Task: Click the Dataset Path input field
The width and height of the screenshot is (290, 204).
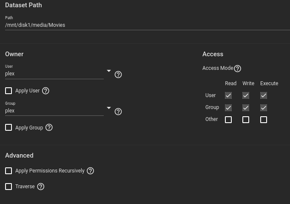Action: [145, 25]
